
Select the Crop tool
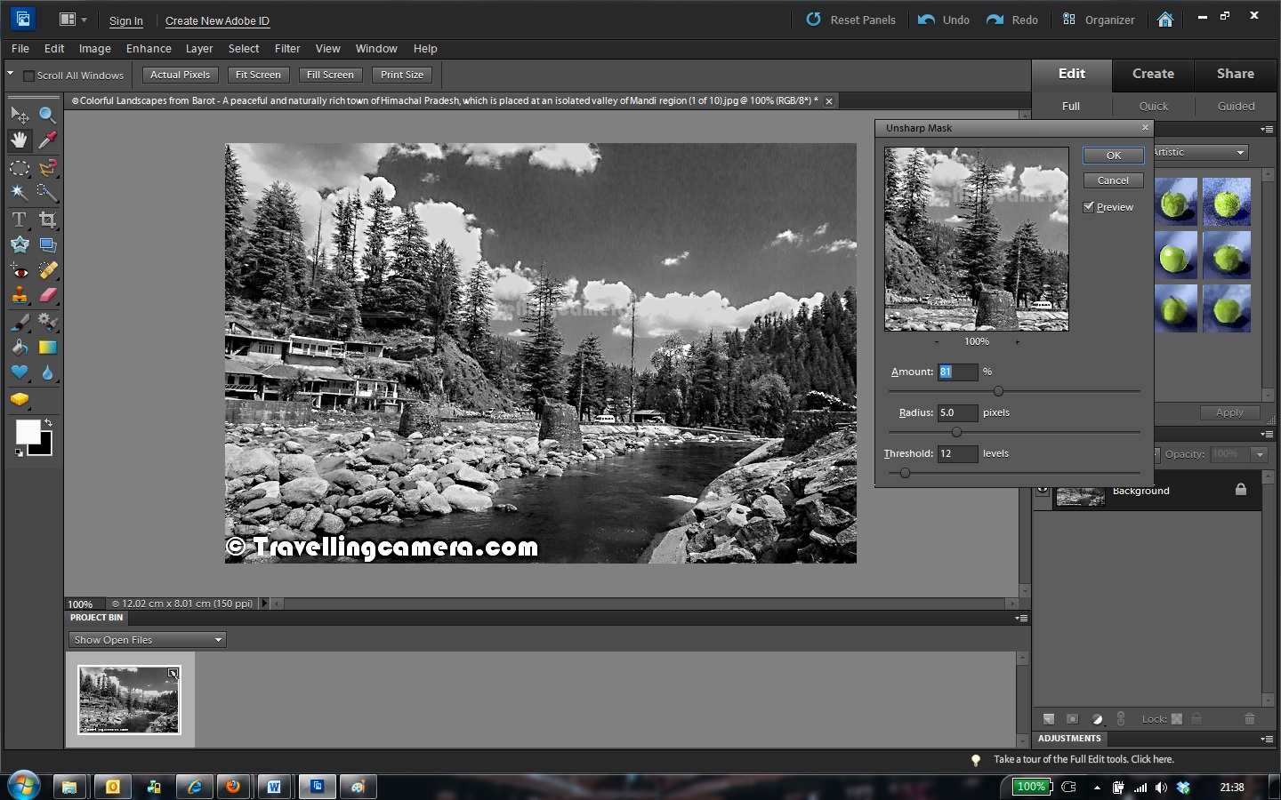[47, 219]
